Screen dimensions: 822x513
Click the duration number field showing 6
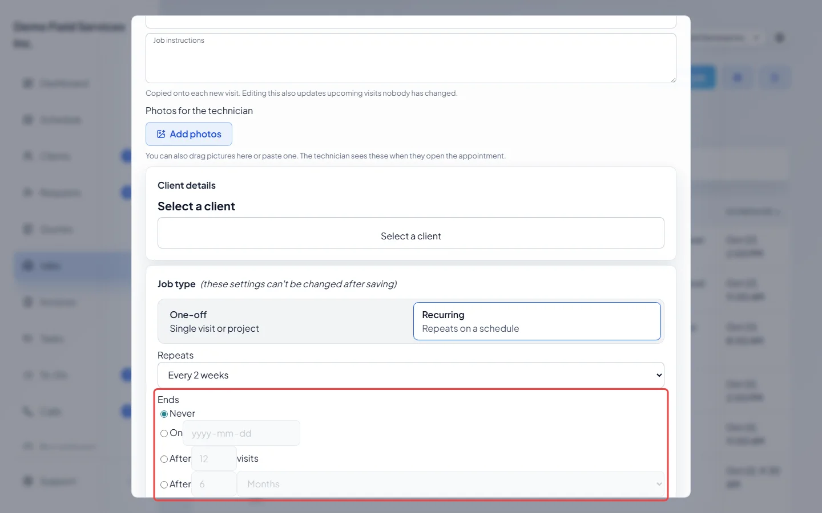tap(214, 484)
